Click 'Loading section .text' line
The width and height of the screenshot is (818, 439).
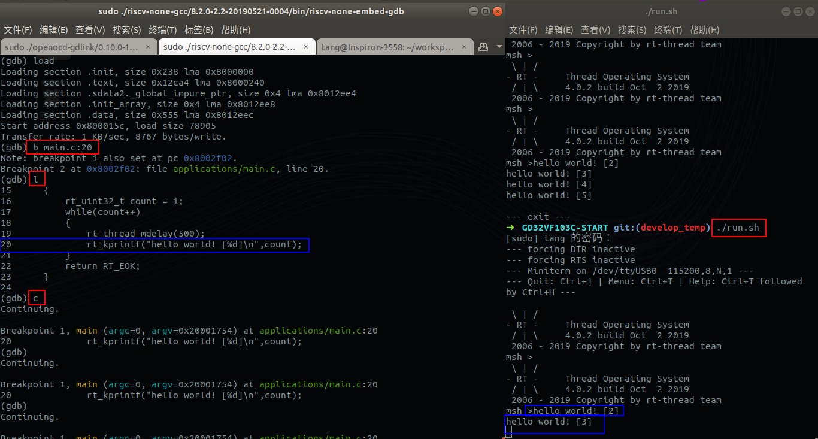[132, 83]
